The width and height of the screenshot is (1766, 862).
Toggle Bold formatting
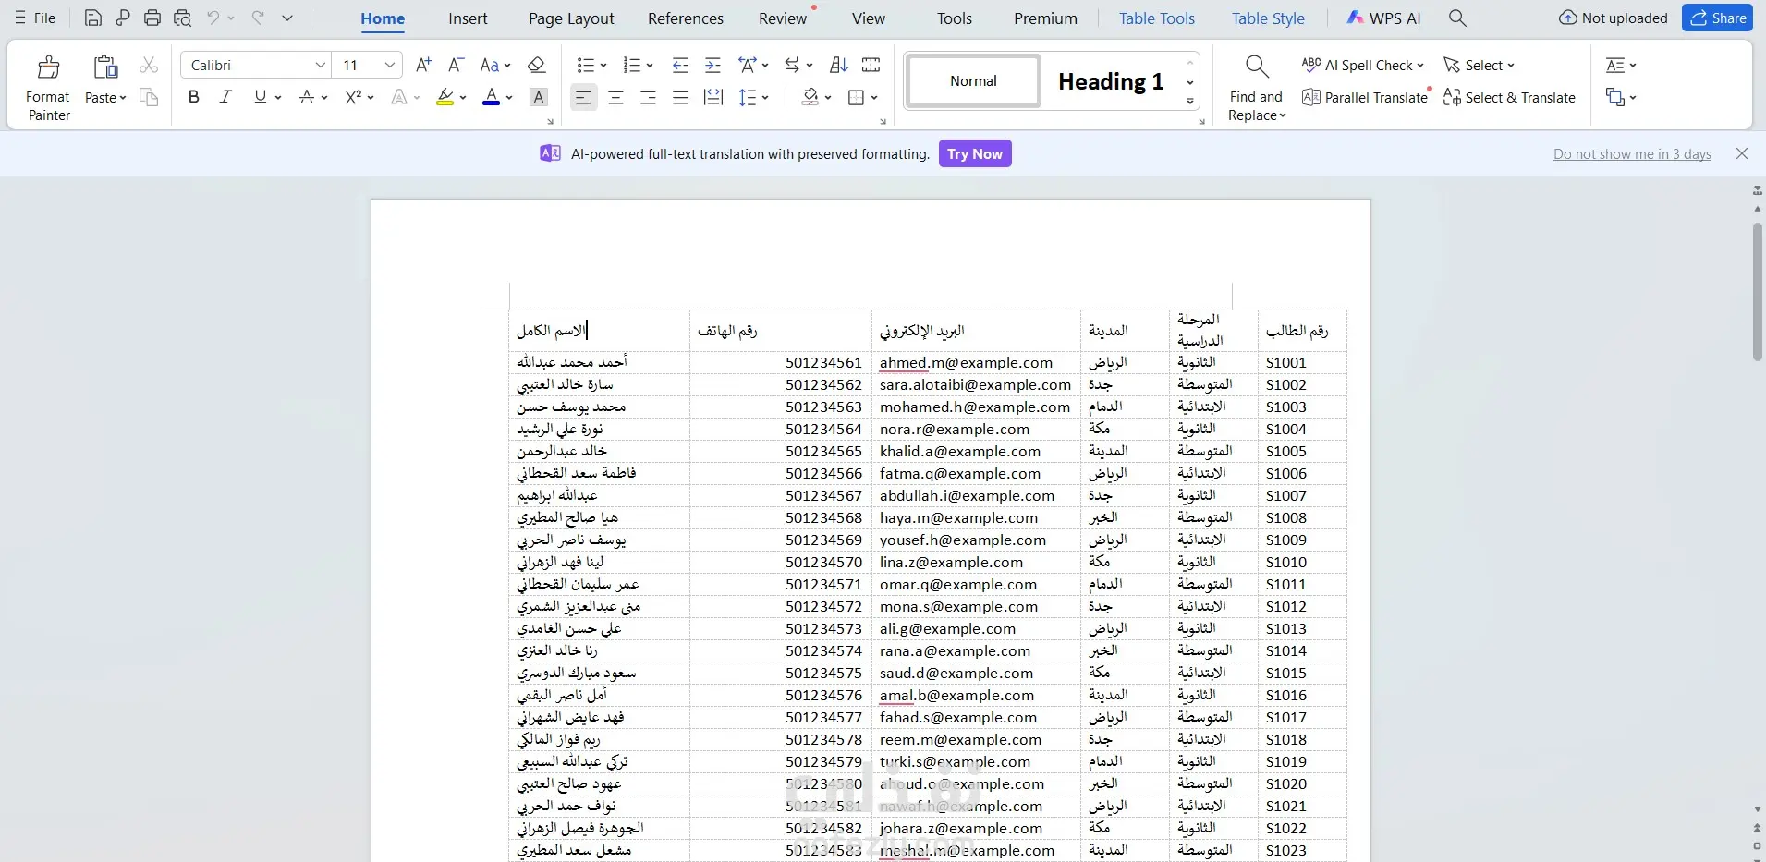tap(193, 97)
